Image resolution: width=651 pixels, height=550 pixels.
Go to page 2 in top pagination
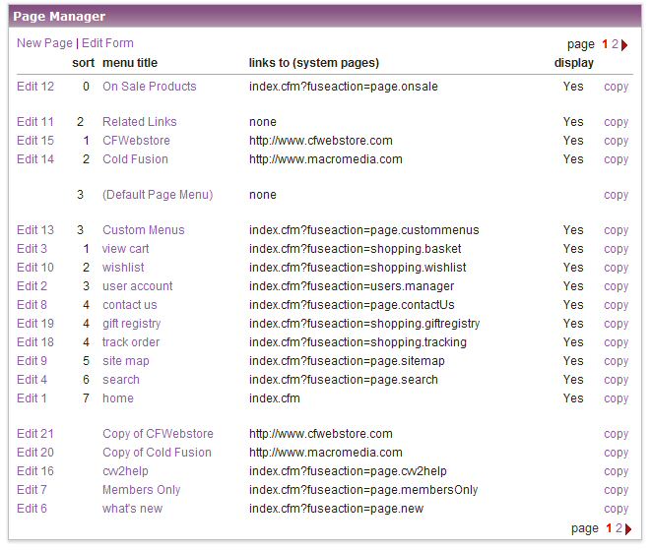coord(615,44)
